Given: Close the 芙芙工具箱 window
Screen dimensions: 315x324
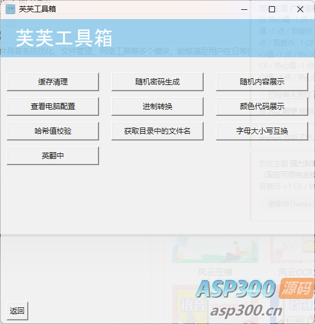Looking at the screenshot, I should [x=300, y=9].
